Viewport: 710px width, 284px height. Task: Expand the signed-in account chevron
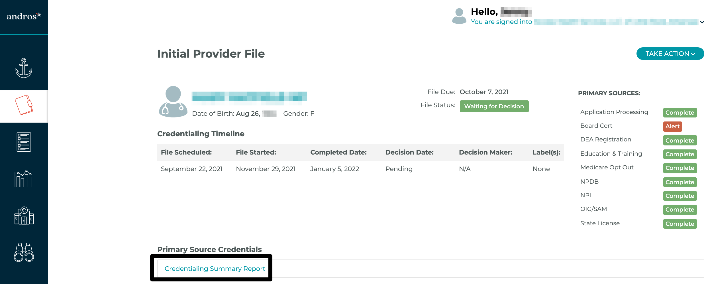click(702, 22)
